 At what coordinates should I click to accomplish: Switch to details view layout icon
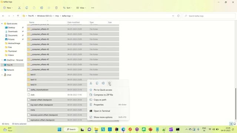[x=231, y=124]
